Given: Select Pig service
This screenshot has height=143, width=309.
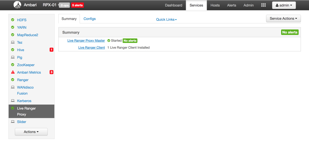Looking at the screenshot, I should [x=20, y=57].
